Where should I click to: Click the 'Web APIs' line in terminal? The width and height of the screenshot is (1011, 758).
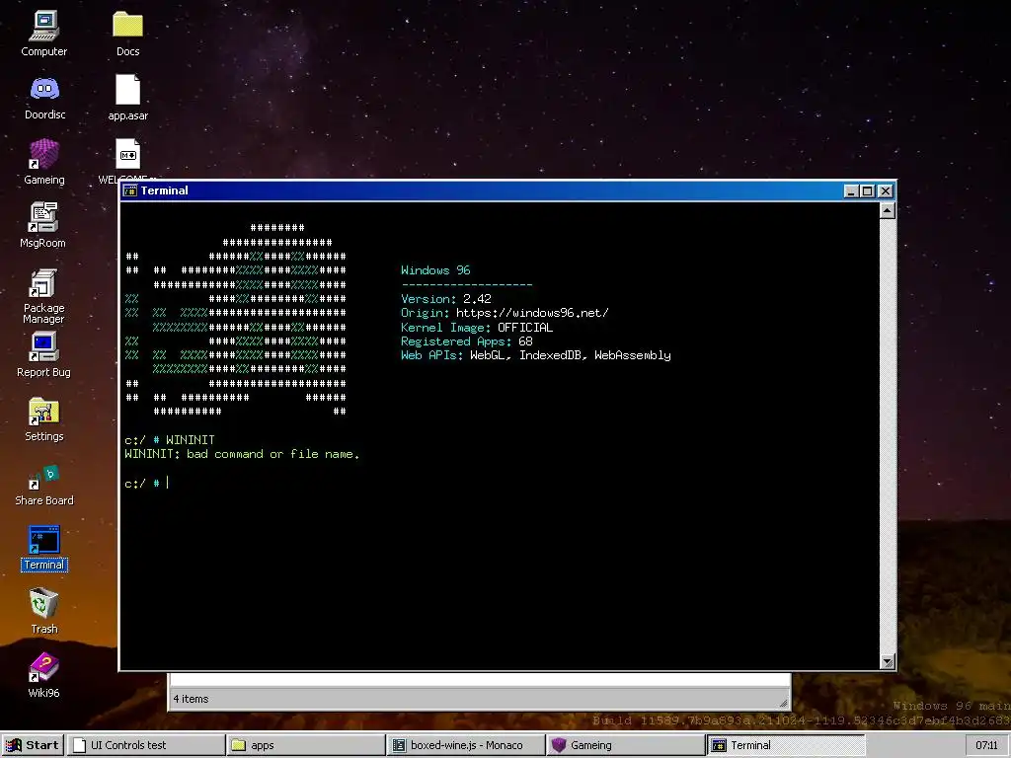[x=536, y=355]
